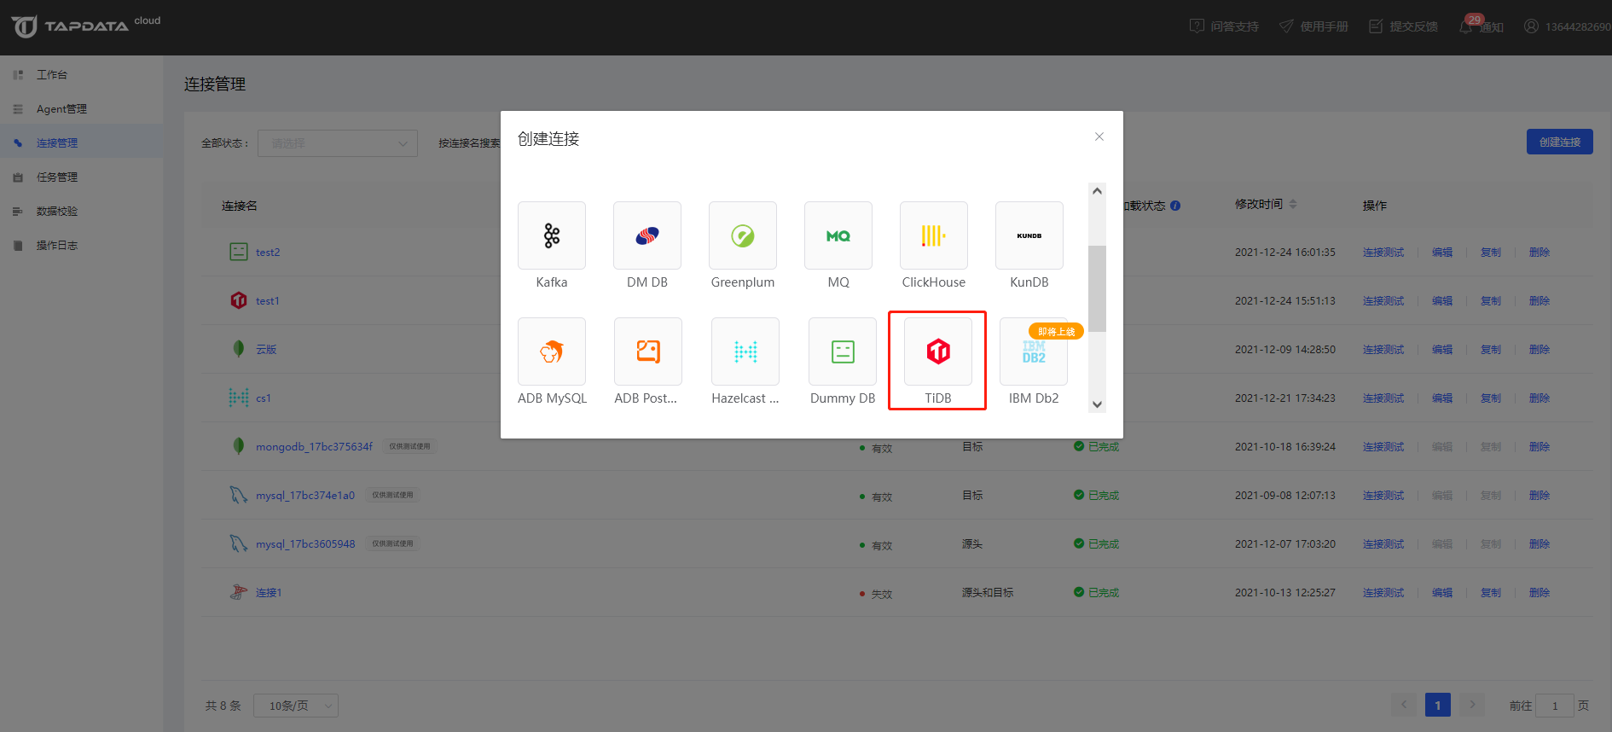The width and height of the screenshot is (1612, 732).
Task: Click the mongodb leaf icon in 云版 row
Action: (x=239, y=349)
